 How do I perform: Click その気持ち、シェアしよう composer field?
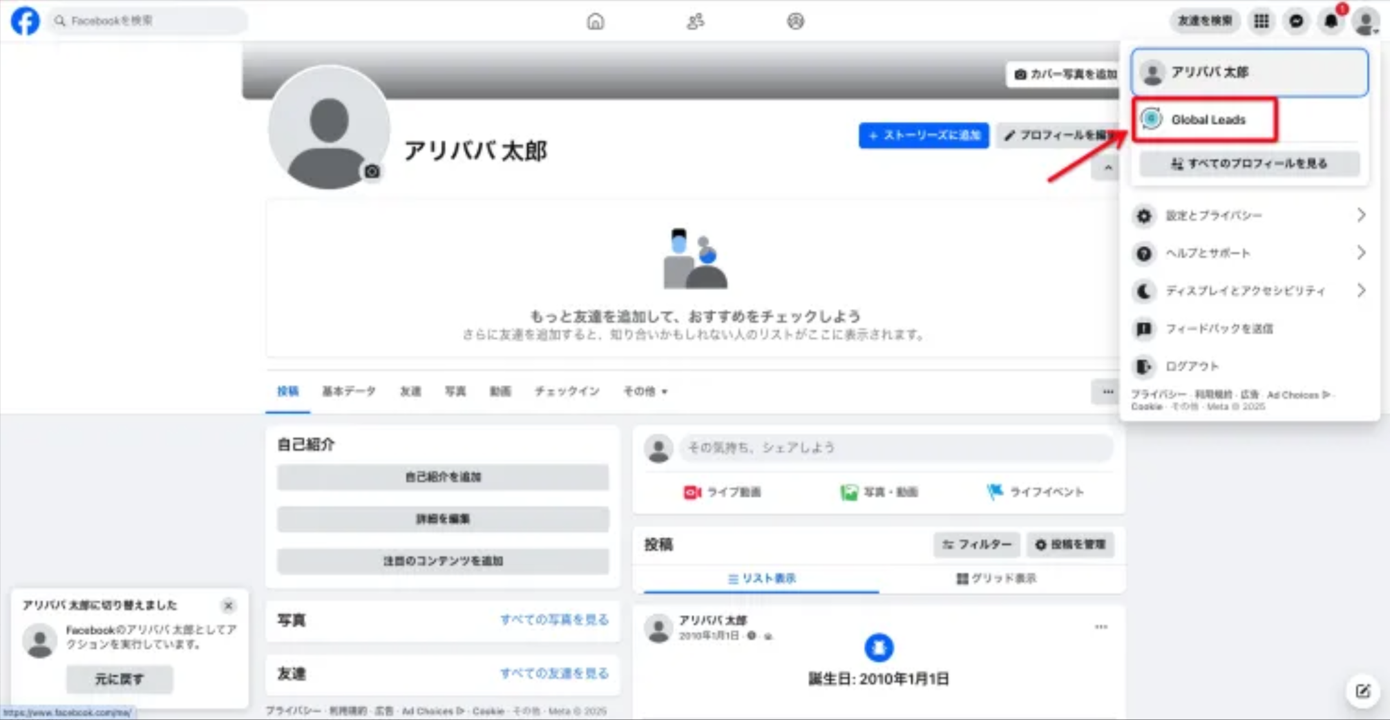coord(896,448)
